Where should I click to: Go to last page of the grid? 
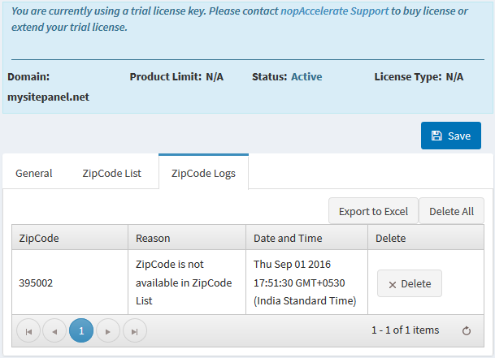pyautogui.click(x=135, y=330)
